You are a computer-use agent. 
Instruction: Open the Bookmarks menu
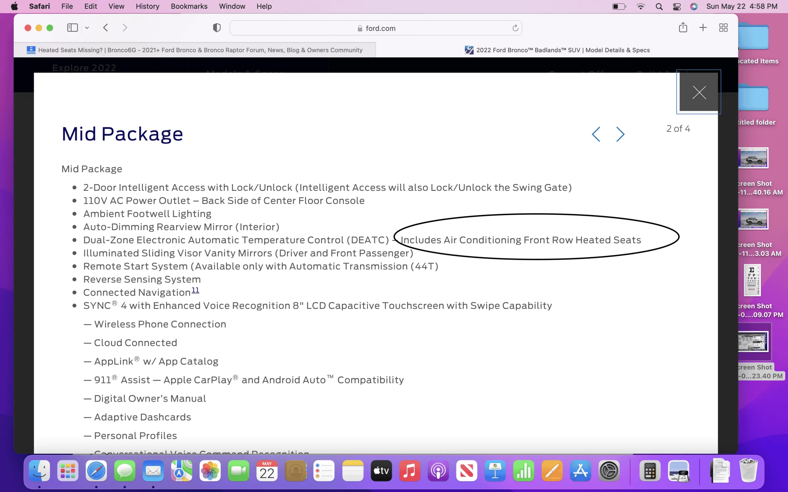point(189,6)
